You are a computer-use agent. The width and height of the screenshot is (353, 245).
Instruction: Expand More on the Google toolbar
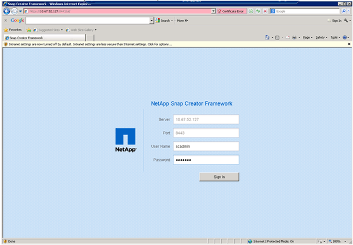click(x=182, y=21)
